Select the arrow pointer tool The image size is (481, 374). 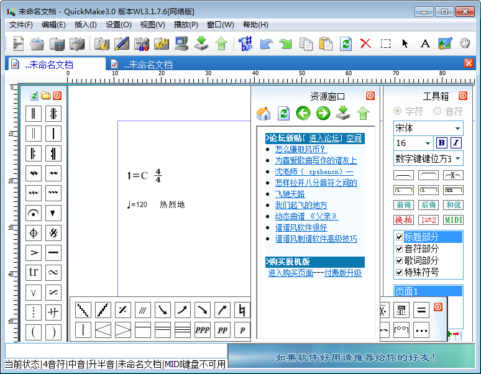(405, 43)
